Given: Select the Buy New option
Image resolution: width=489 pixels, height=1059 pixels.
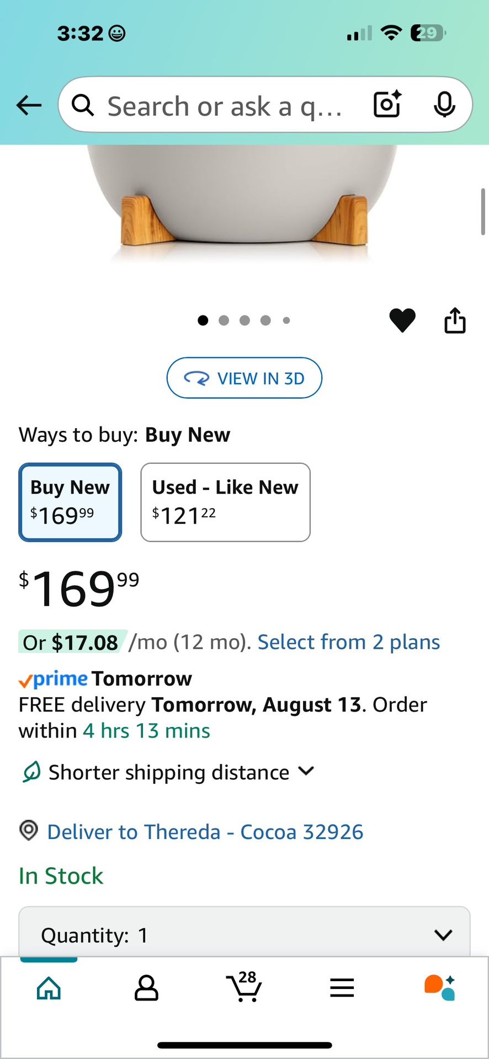Looking at the screenshot, I should tap(70, 502).
